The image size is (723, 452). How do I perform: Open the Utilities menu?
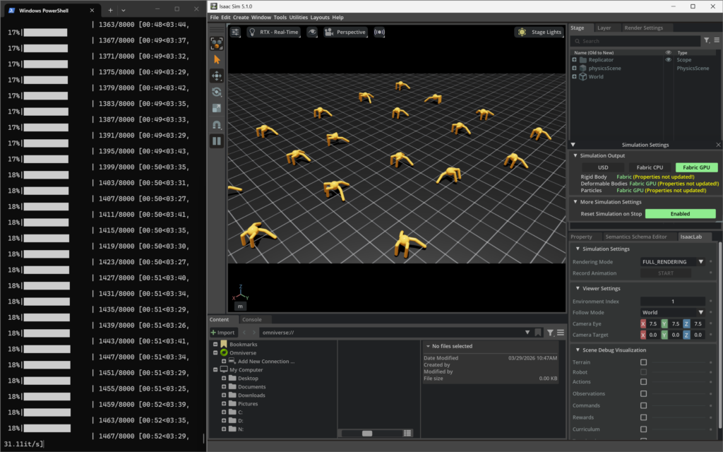click(299, 17)
